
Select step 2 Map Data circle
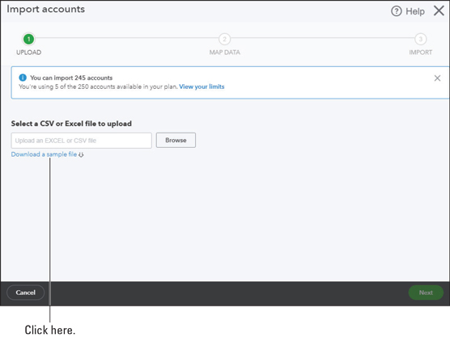pos(224,39)
